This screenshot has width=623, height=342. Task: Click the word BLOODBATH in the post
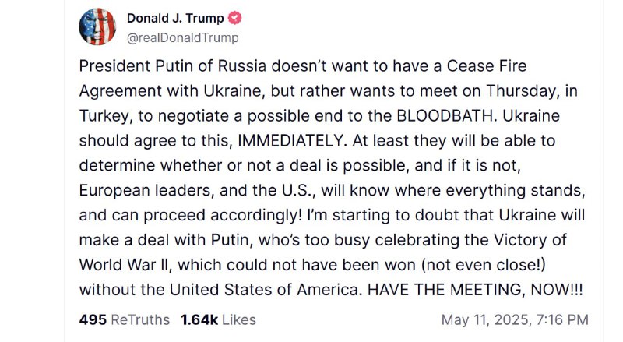pos(446,116)
